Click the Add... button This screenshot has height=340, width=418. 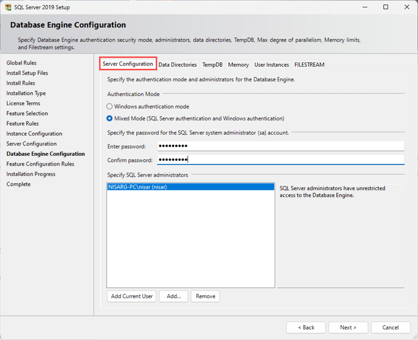tap(174, 296)
